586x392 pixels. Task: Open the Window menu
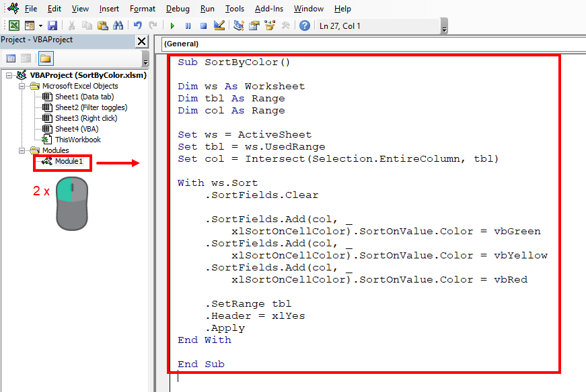[x=308, y=9]
